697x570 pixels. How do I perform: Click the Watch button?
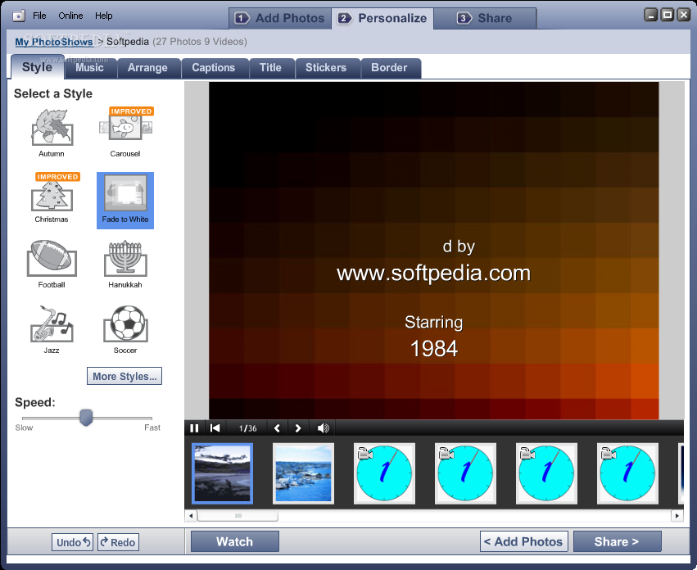[x=235, y=541]
